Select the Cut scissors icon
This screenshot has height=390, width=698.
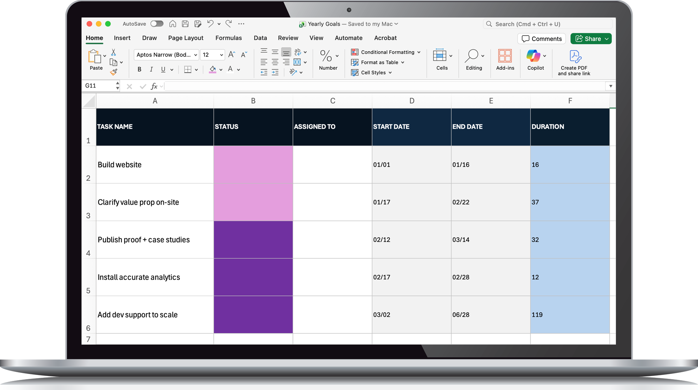point(113,52)
